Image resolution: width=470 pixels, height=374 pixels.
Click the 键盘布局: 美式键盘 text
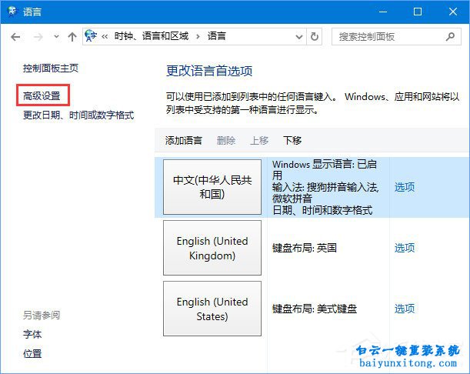click(x=315, y=309)
